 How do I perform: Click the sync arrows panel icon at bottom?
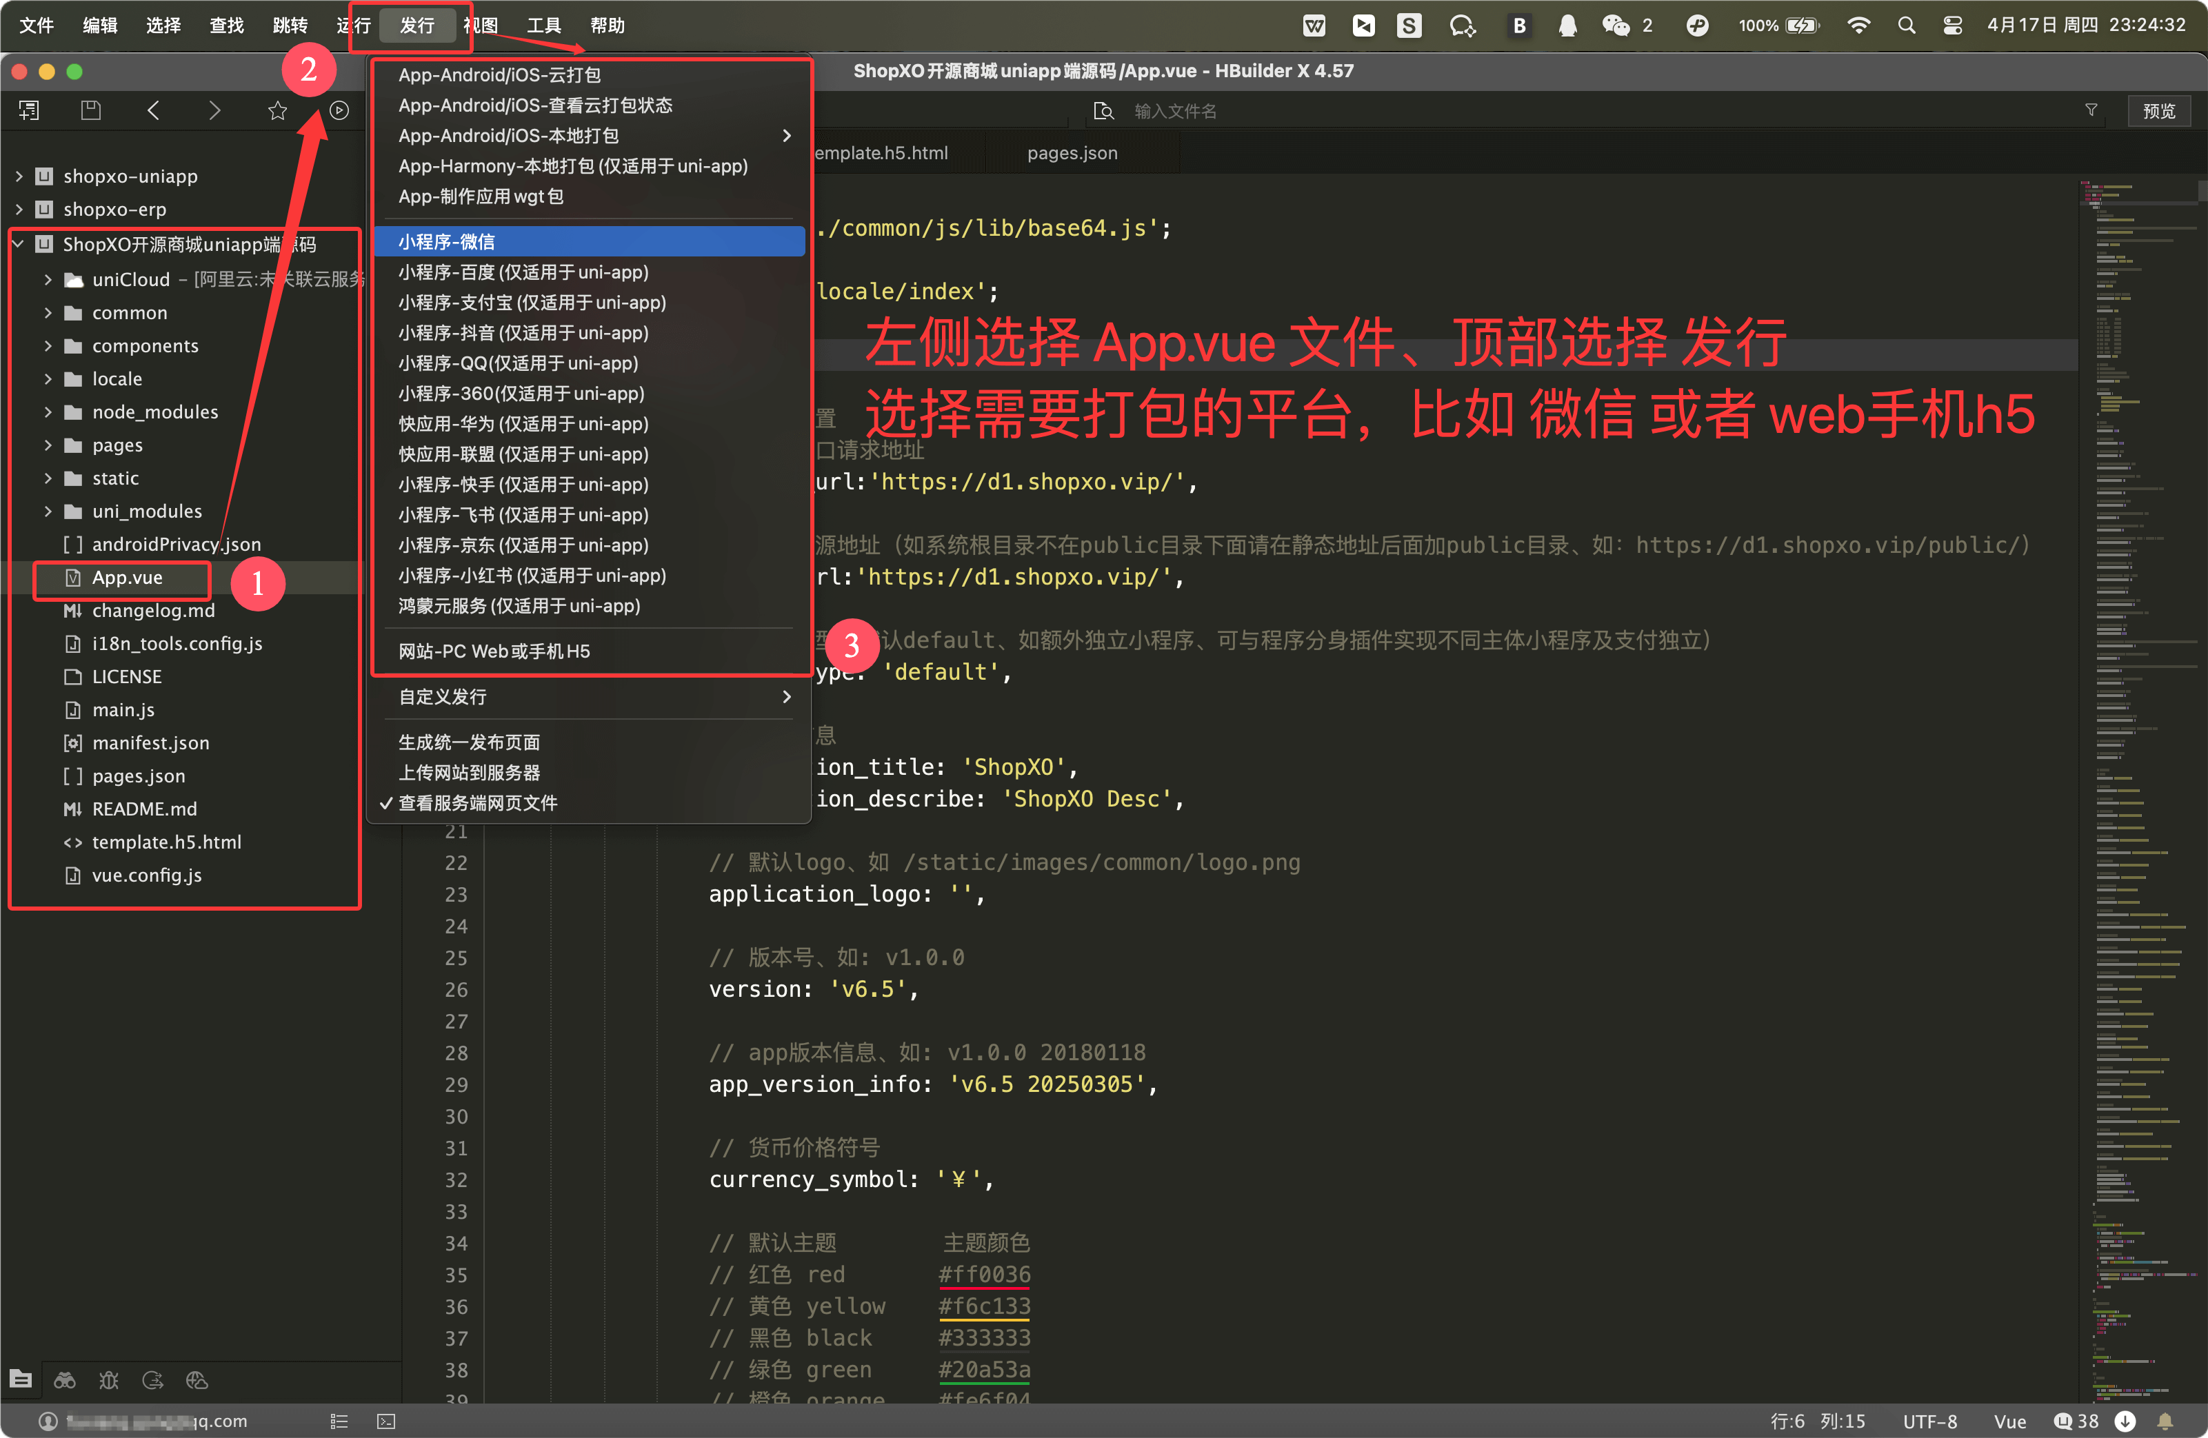(x=153, y=1379)
